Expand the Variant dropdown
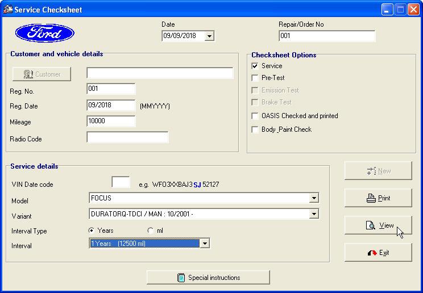Viewport: 423px width, 293px height. tap(314, 214)
